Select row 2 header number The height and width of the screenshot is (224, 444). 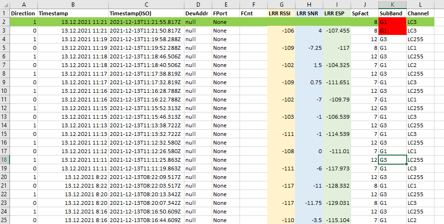click(x=4, y=22)
